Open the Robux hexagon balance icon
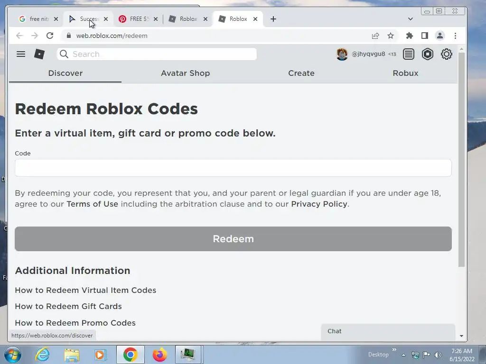486x364 pixels. (x=428, y=54)
